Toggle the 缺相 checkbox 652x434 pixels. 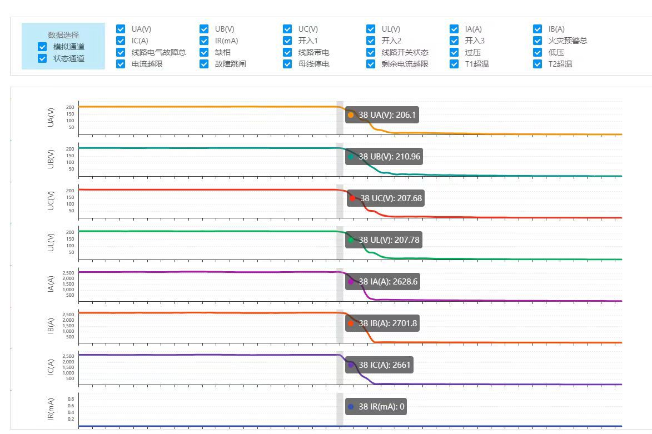(x=204, y=52)
